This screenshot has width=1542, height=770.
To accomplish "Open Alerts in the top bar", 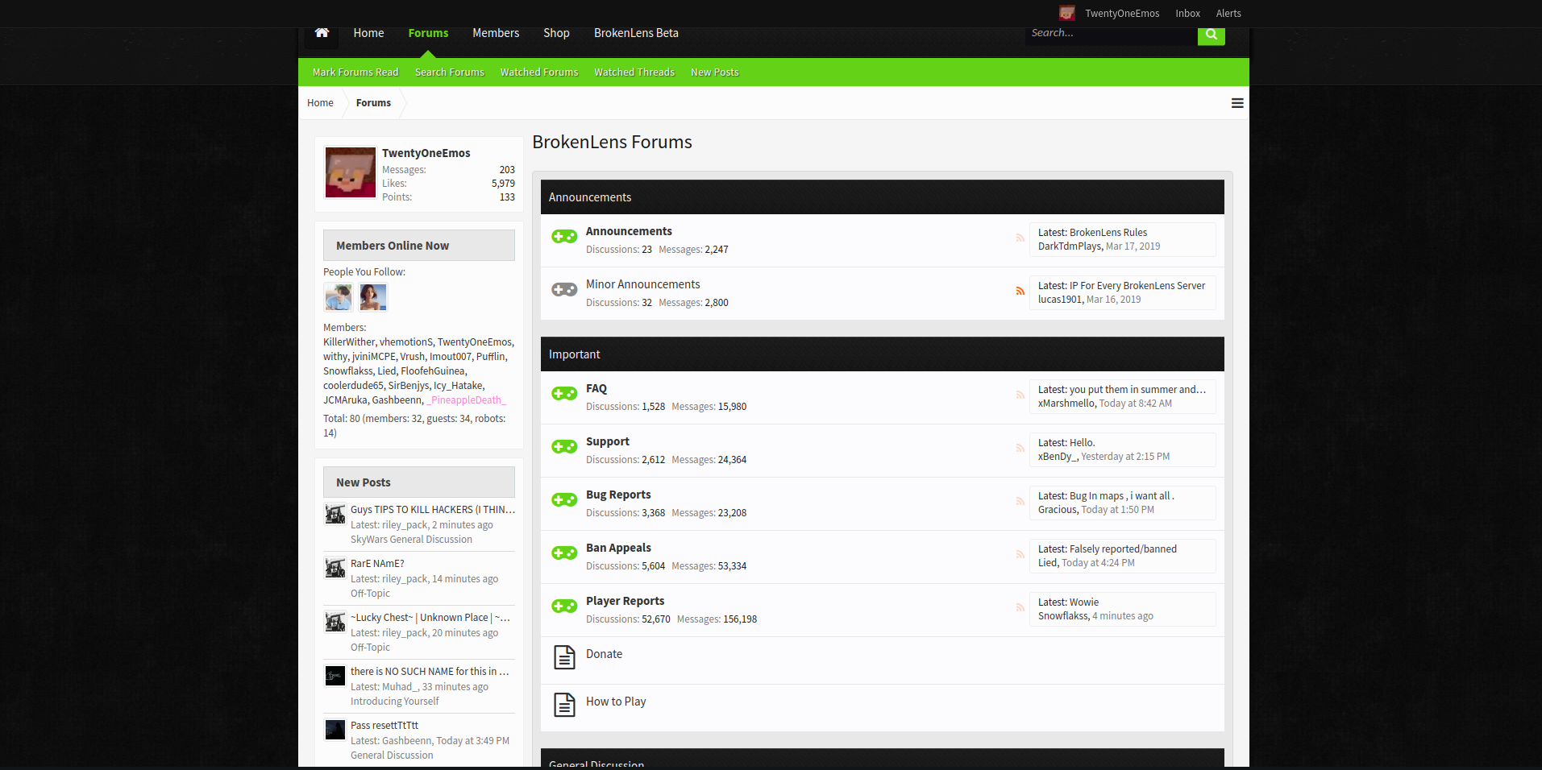I will click(x=1228, y=14).
